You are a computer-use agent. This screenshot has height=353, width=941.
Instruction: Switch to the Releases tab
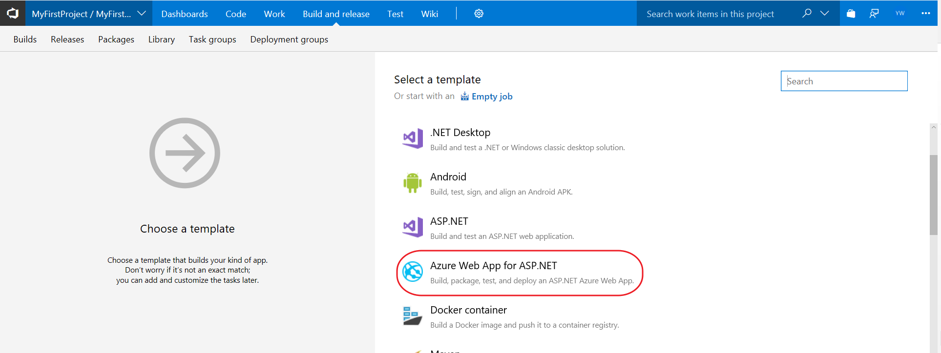click(67, 39)
